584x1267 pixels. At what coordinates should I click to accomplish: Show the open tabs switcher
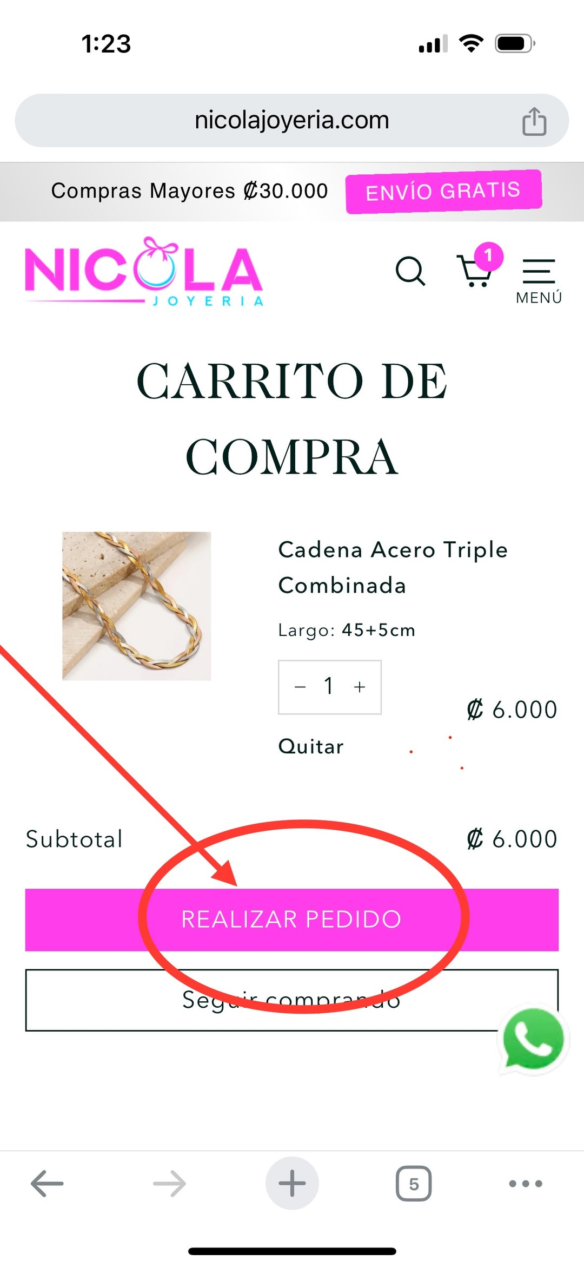tap(414, 1184)
